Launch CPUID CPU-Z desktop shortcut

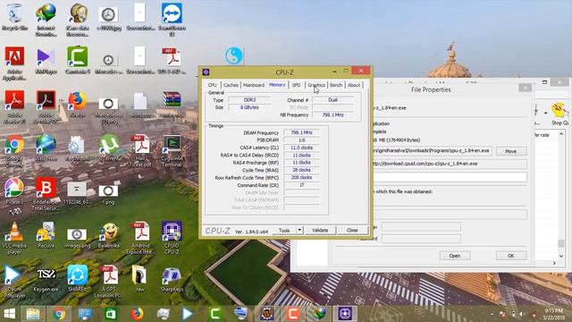pyautogui.click(x=172, y=237)
